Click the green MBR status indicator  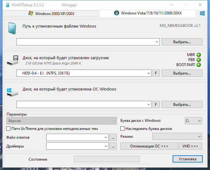[199, 55]
